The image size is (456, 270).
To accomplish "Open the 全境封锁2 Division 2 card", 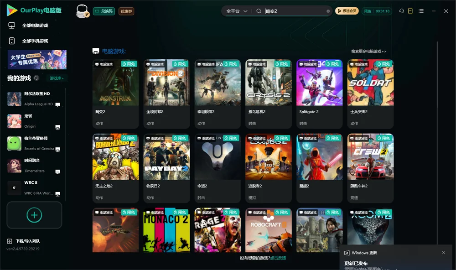I will pos(166,93).
